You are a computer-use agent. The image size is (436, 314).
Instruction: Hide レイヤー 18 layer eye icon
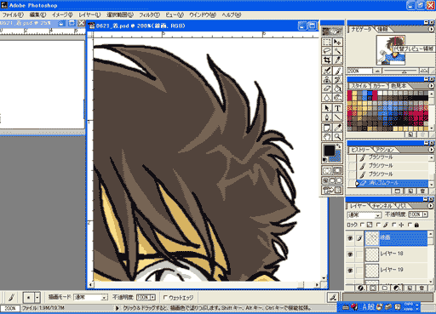pyautogui.click(x=350, y=254)
